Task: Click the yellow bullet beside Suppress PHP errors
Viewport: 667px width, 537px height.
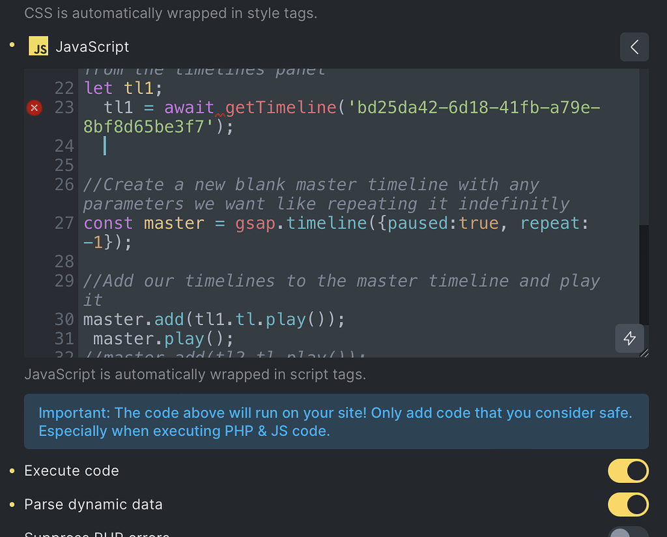Action: (x=12, y=534)
